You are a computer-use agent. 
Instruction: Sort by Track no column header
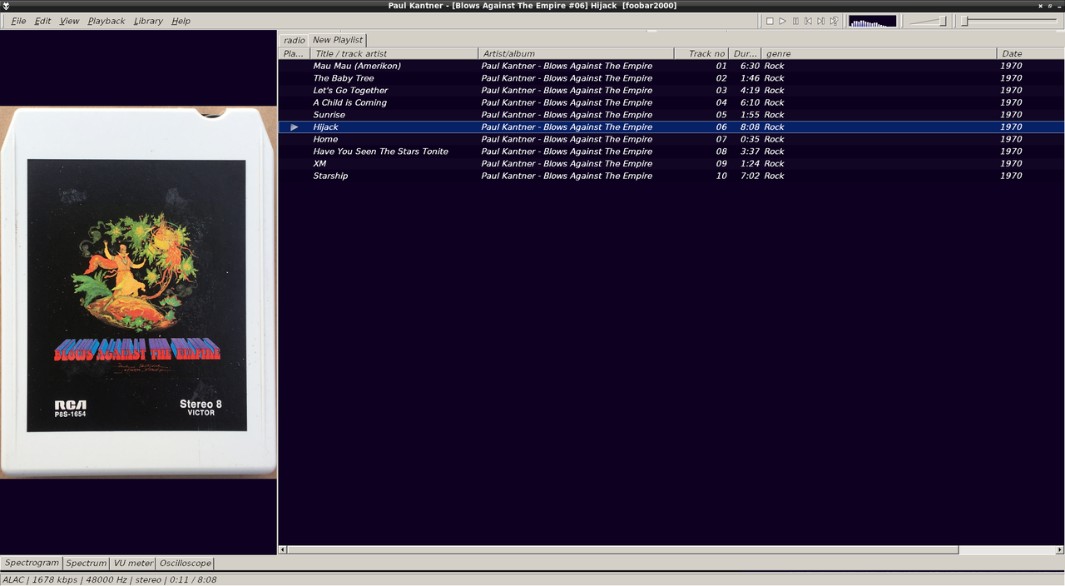[x=701, y=53]
